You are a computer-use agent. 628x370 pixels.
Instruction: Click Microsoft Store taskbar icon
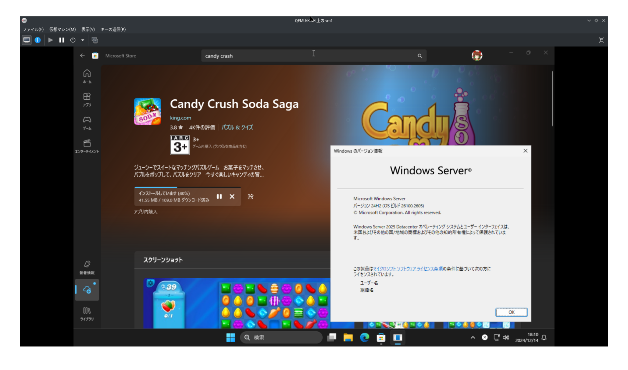click(x=381, y=338)
